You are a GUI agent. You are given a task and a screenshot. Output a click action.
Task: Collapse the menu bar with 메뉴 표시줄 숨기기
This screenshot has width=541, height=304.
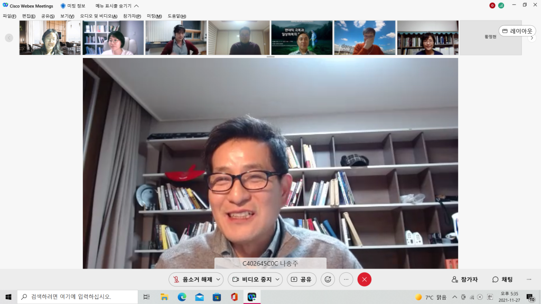[117, 6]
